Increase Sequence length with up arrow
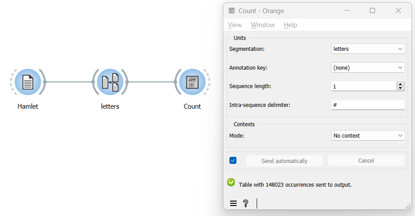 click(x=401, y=84)
